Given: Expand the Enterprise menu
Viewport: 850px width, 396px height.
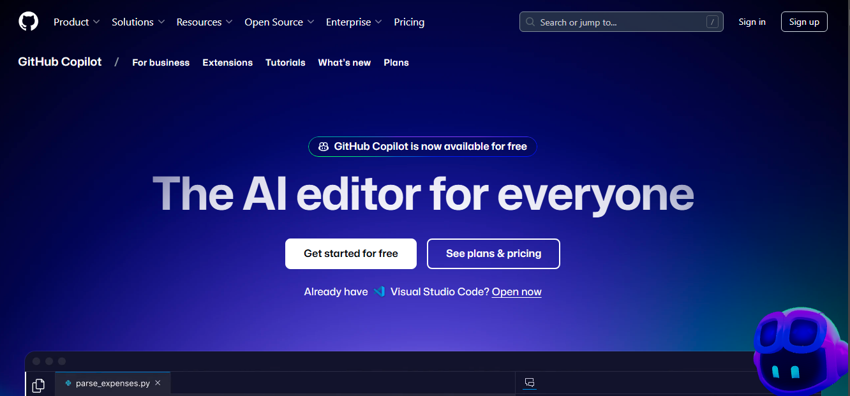Looking at the screenshot, I should click(354, 22).
